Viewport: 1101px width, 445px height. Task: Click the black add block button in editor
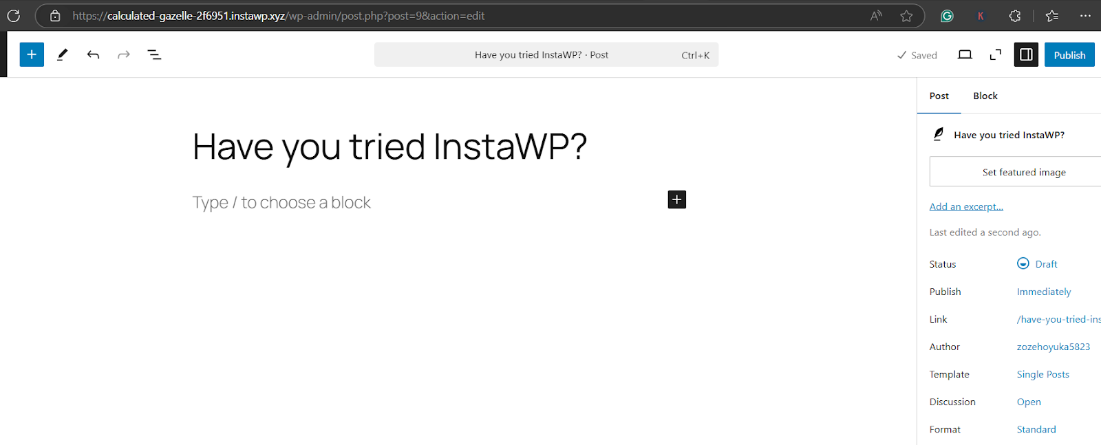click(677, 199)
